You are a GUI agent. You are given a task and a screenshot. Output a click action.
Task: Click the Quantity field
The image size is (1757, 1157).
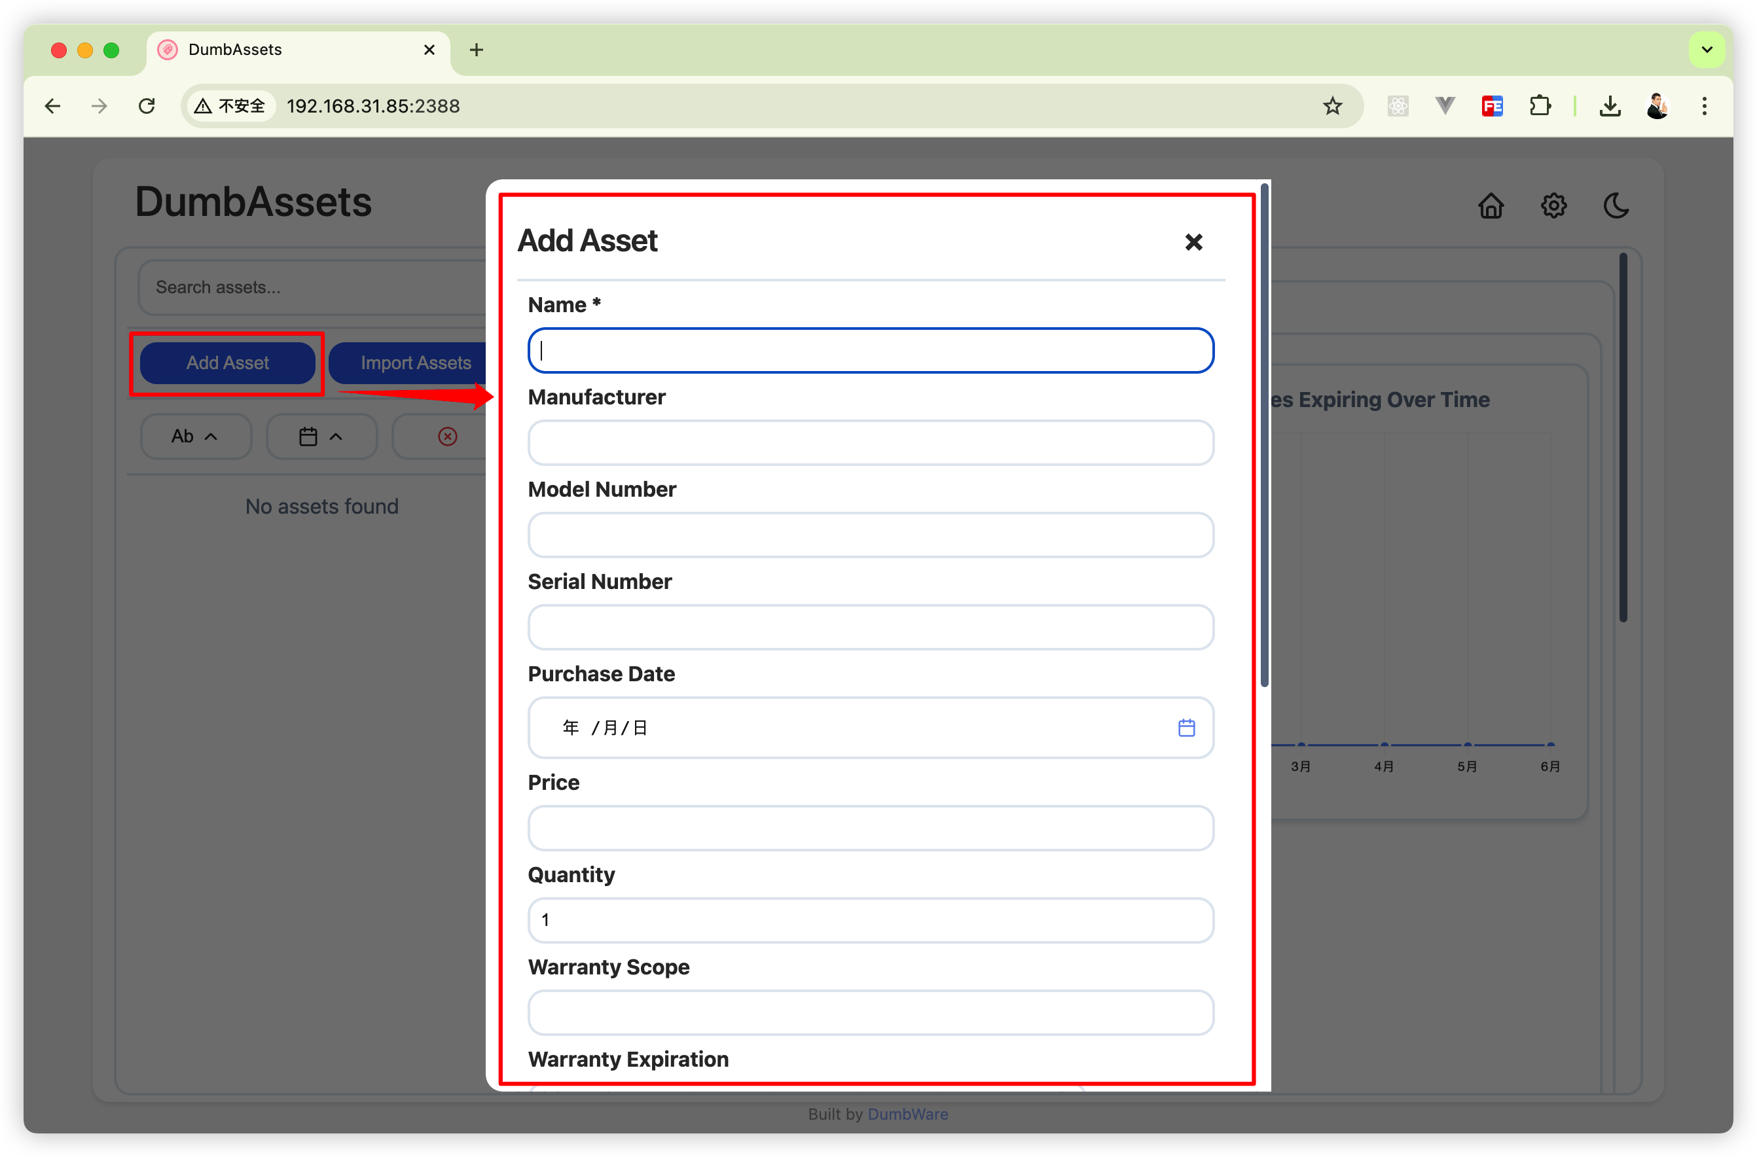tap(871, 919)
